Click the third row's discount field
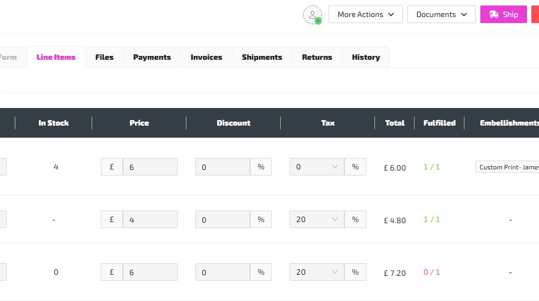This screenshot has height=301, width=539. [223, 272]
